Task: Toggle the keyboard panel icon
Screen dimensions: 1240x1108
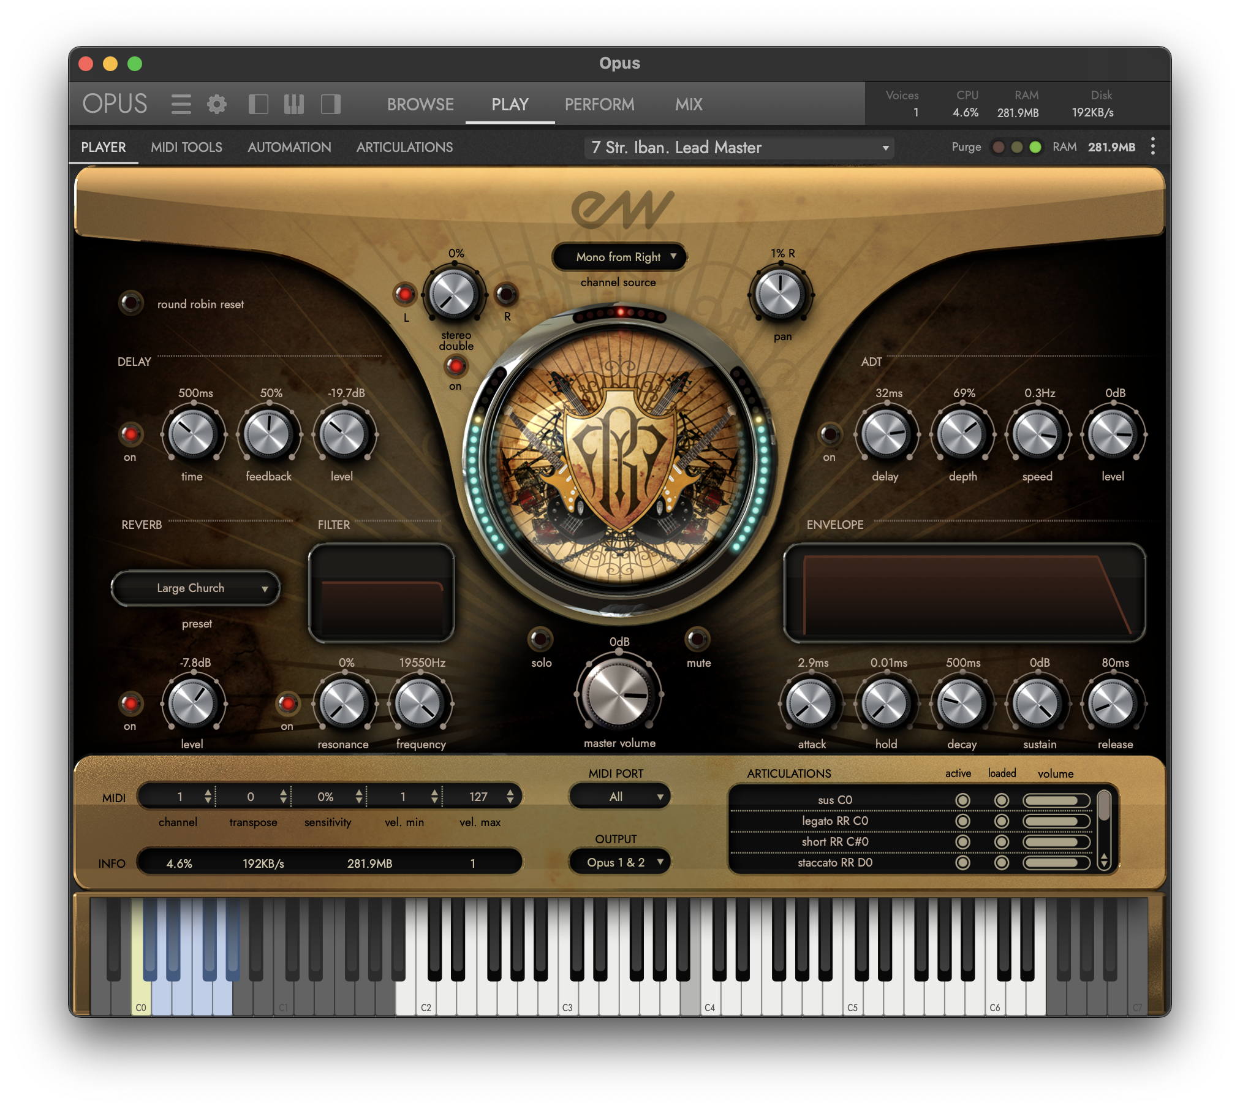Action: click(294, 104)
